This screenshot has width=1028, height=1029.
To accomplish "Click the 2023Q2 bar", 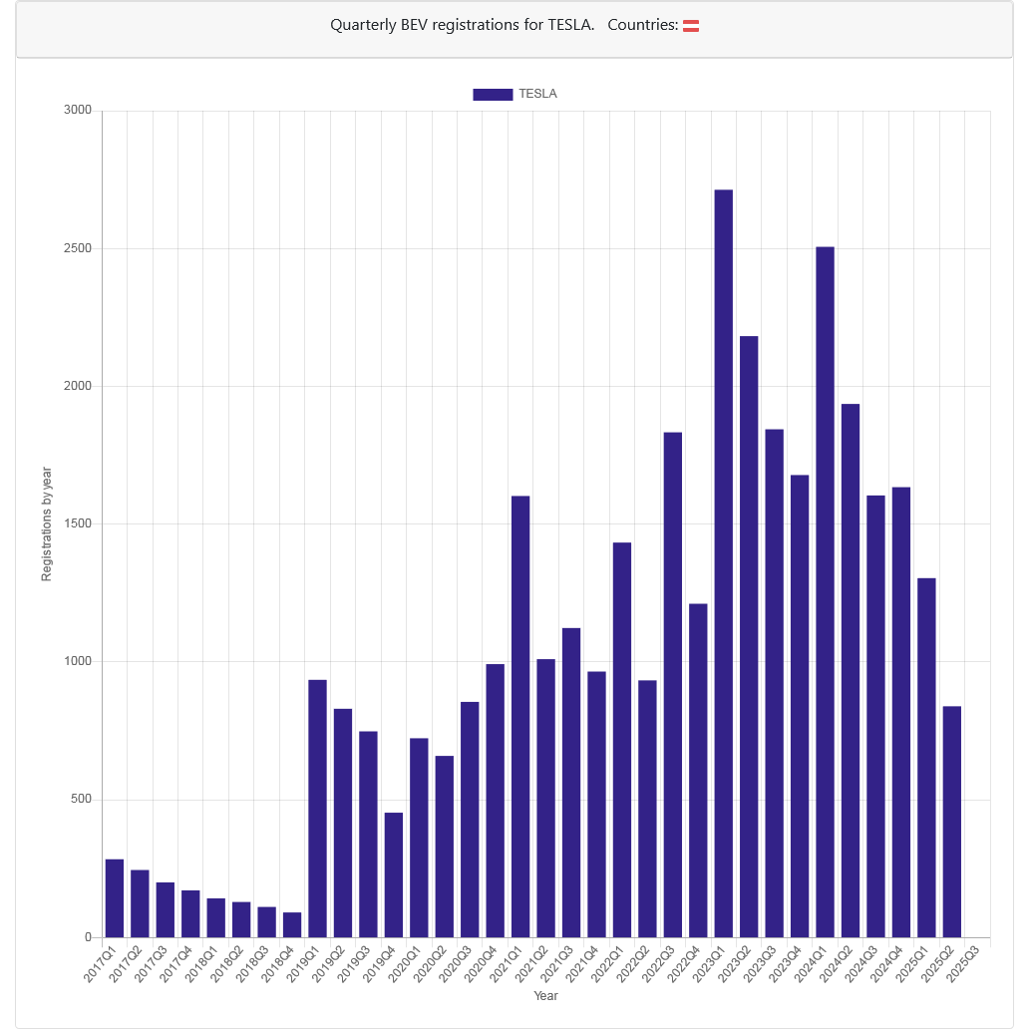I will click(x=749, y=636).
